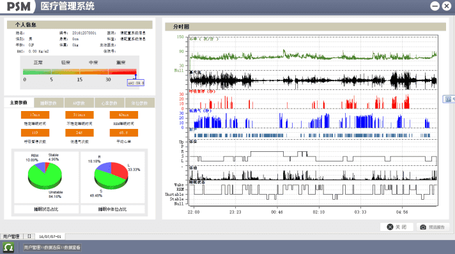
Task: Click the orange 248 hypopnea count box
Action: (79, 133)
